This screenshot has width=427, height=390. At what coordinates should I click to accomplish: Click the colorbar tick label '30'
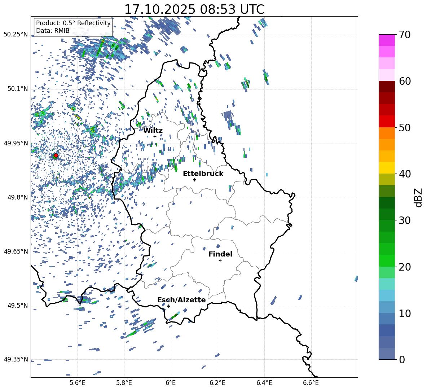pyautogui.click(x=405, y=220)
